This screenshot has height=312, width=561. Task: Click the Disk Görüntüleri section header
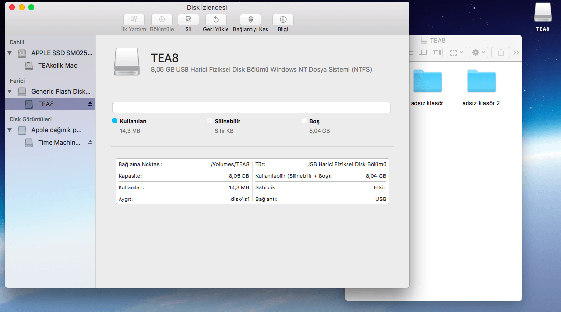(30, 119)
